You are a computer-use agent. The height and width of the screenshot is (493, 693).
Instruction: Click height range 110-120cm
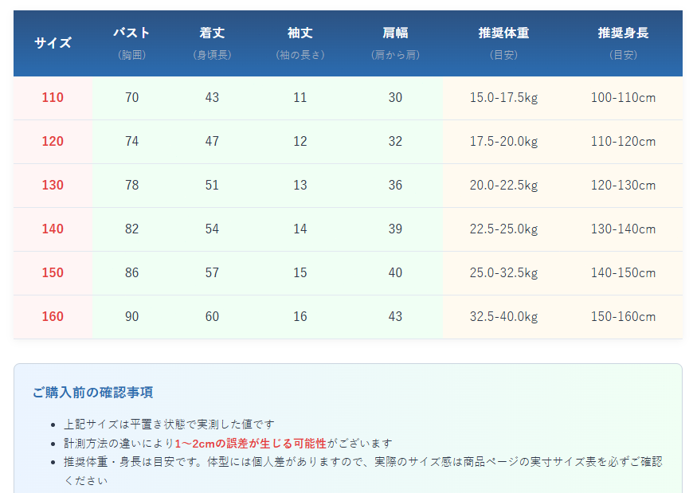pyautogui.click(x=623, y=141)
